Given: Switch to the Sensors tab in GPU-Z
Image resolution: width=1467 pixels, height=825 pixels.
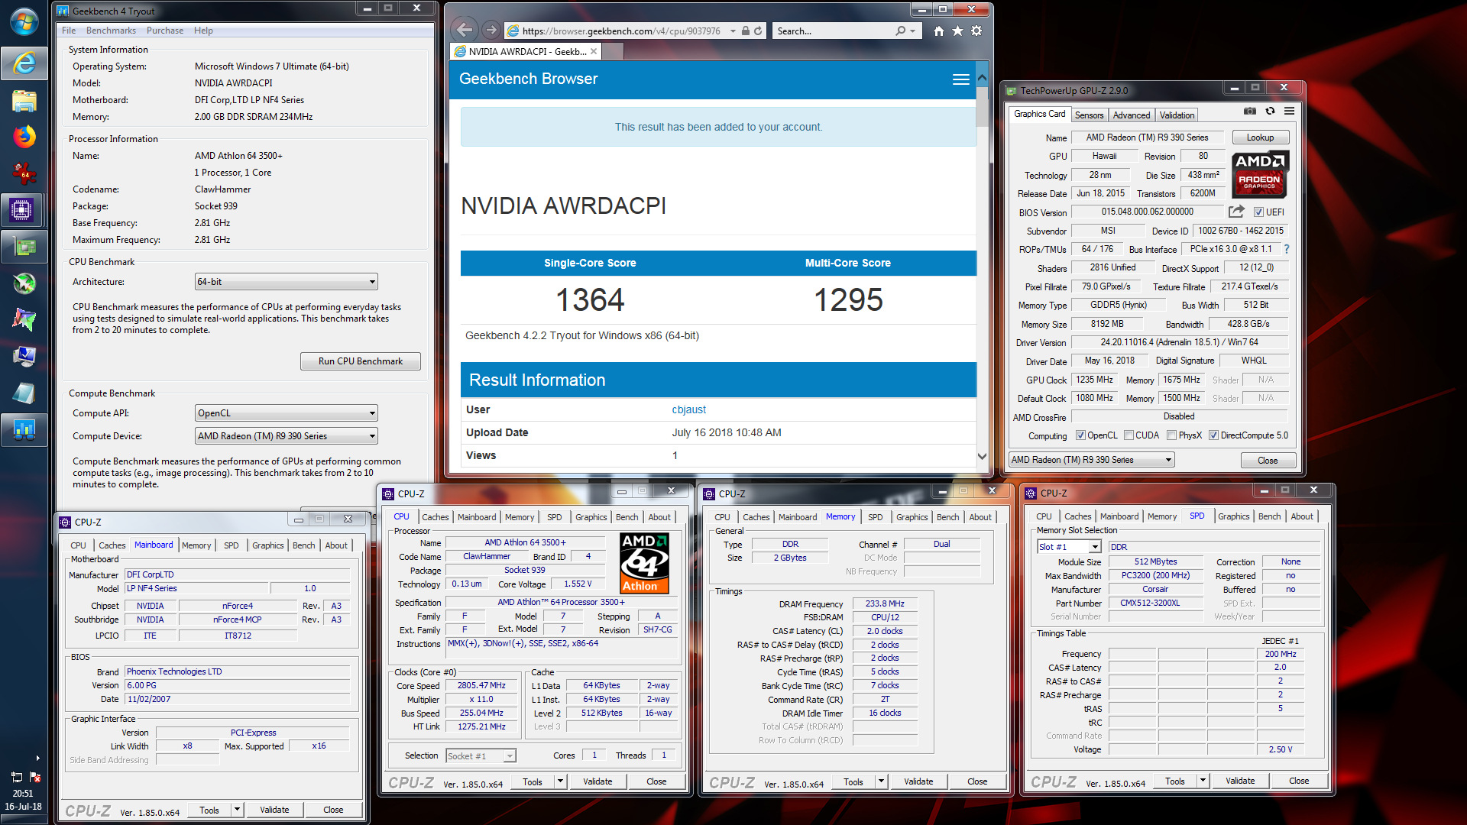Looking at the screenshot, I should click(x=1089, y=115).
